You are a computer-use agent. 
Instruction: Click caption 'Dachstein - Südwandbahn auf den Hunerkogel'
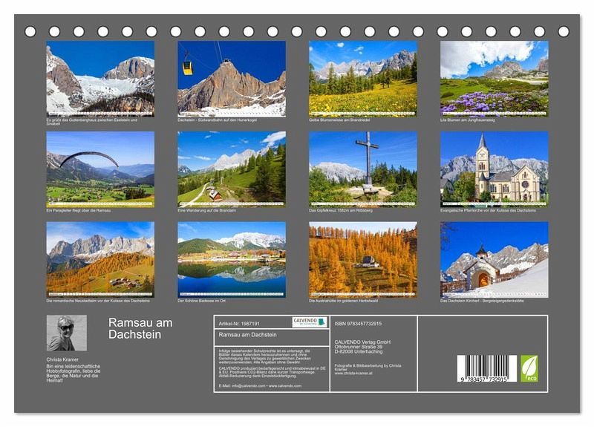(217, 120)
